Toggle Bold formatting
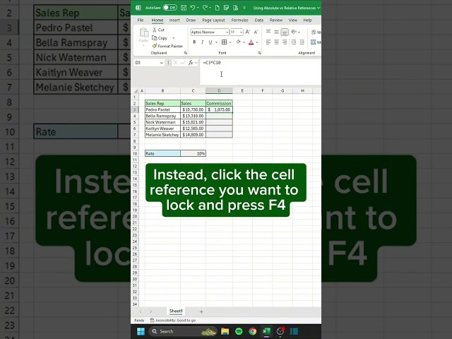 click(194, 42)
